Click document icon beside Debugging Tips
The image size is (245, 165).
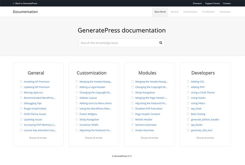[x=21, y=103]
